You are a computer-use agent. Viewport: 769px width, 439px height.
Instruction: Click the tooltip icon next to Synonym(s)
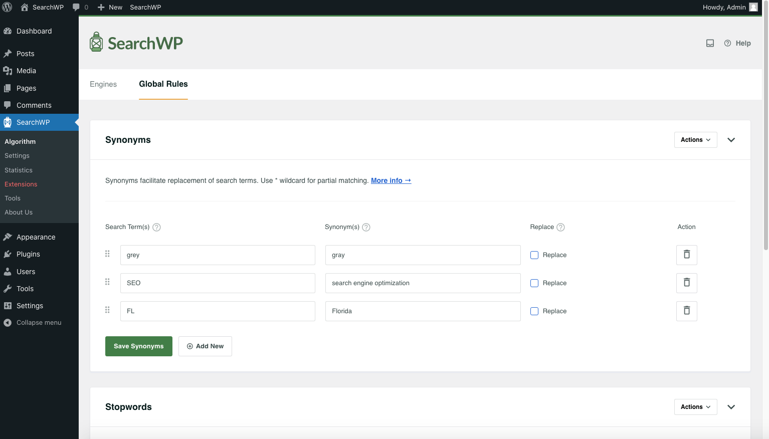pos(366,227)
